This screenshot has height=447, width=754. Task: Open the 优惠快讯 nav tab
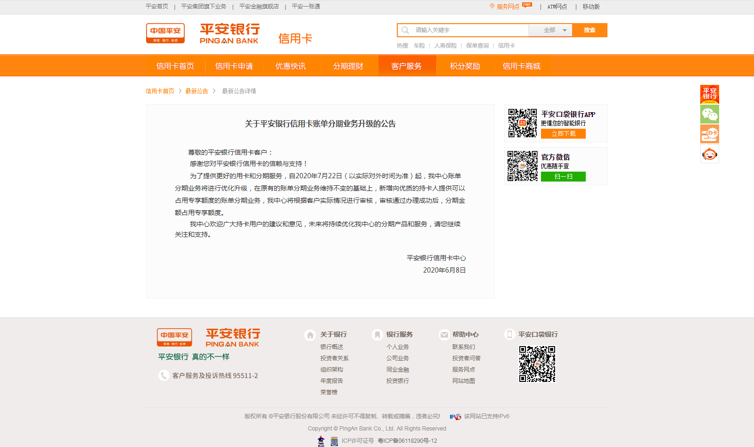tap(291, 66)
